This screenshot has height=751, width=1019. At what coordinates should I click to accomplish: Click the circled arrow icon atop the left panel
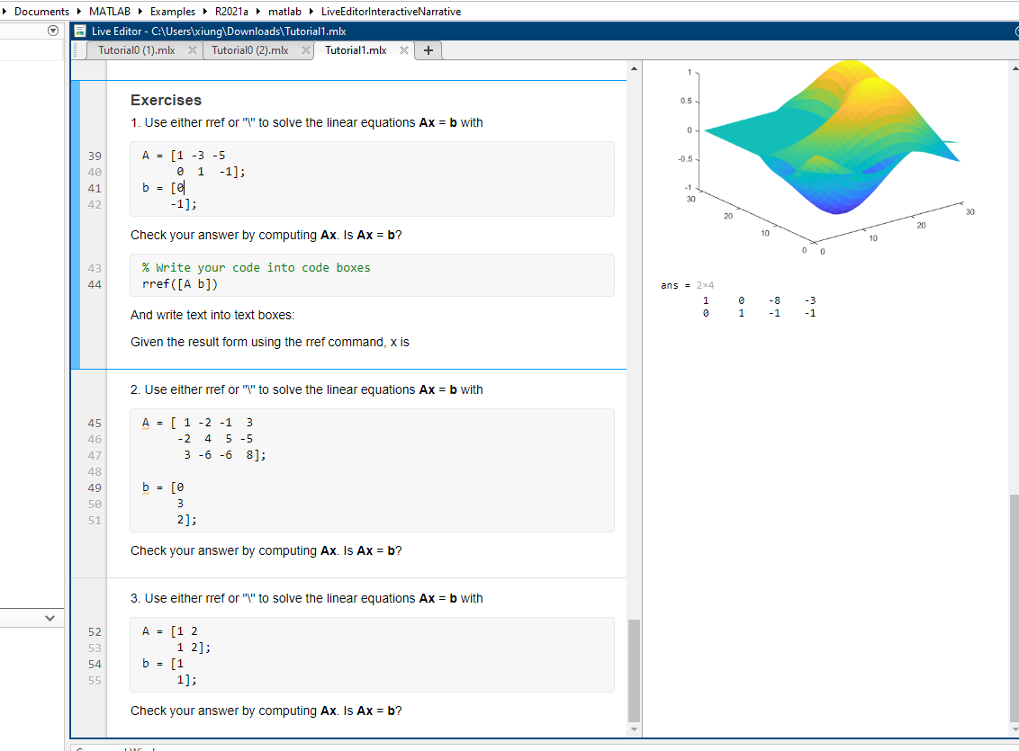(x=52, y=30)
